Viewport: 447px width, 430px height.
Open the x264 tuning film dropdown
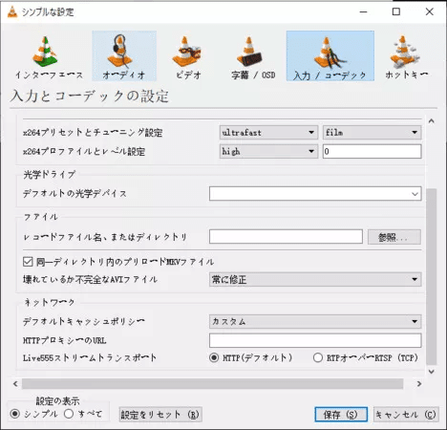click(x=372, y=133)
